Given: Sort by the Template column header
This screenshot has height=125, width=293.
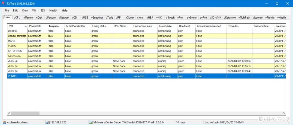Looking at the screenshot, I should point(56,26).
